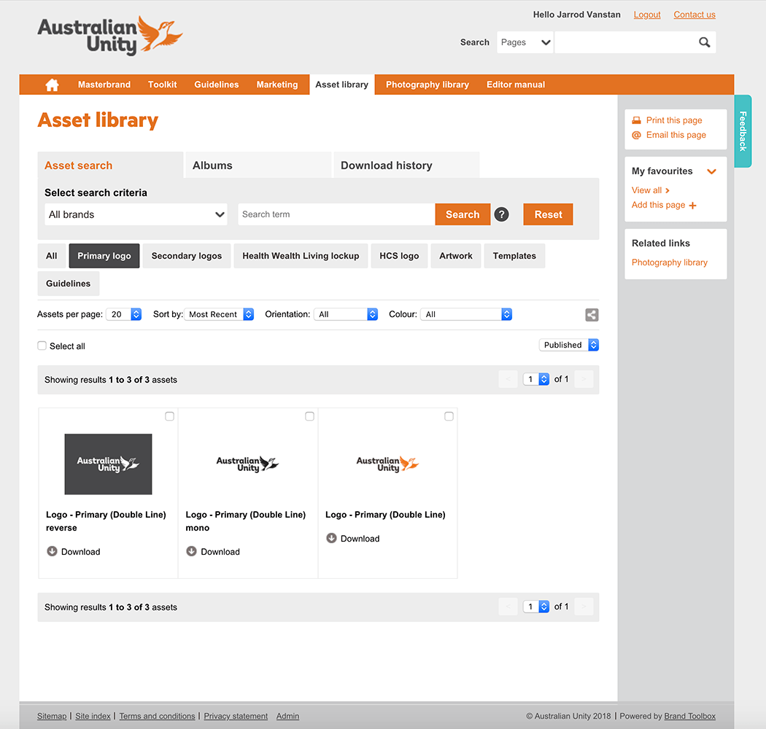Switch to the Albums tab
Image resolution: width=766 pixels, height=729 pixels.
tap(258, 165)
